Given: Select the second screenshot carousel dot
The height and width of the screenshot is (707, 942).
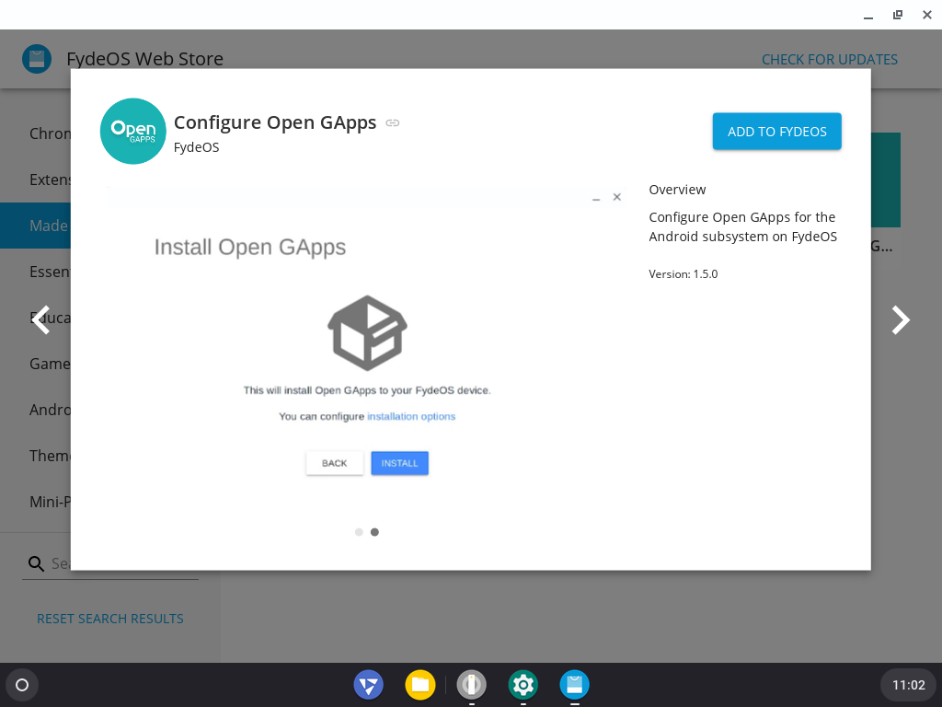Looking at the screenshot, I should (x=375, y=532).
